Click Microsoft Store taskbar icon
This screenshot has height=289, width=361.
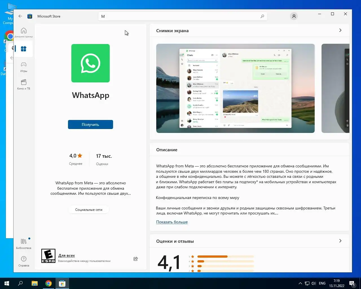62,283
